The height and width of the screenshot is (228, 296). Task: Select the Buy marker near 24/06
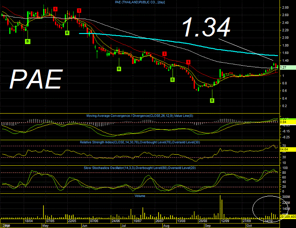pyautogui.click(x=119, y=69)
